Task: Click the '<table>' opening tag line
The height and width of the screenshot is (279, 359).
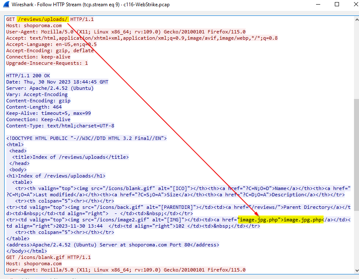Action: [x=22, y=182]
